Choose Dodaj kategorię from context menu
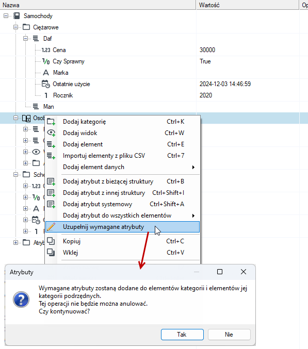 [x=122, y=122]
